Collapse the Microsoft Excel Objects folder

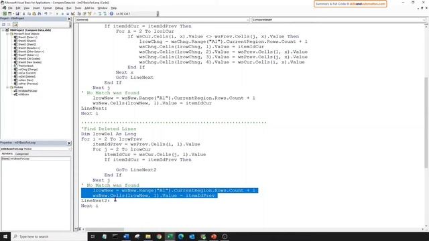click(x=7, y=34)
